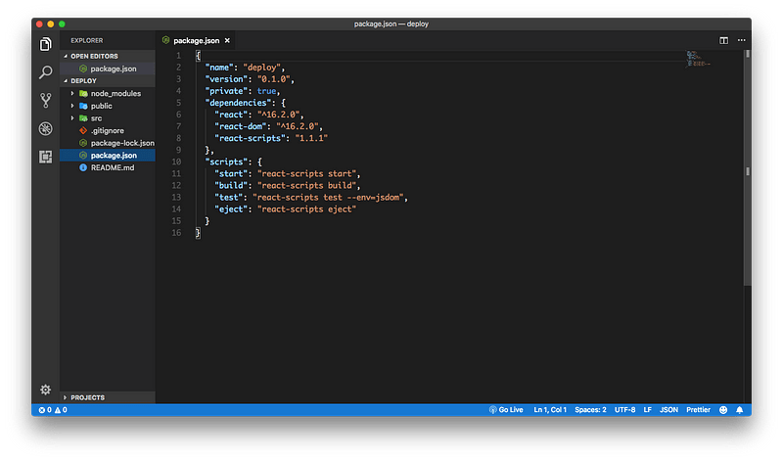Expand the public folder arrow
This screenshot has width=783, height=461.
click(72, 106)
